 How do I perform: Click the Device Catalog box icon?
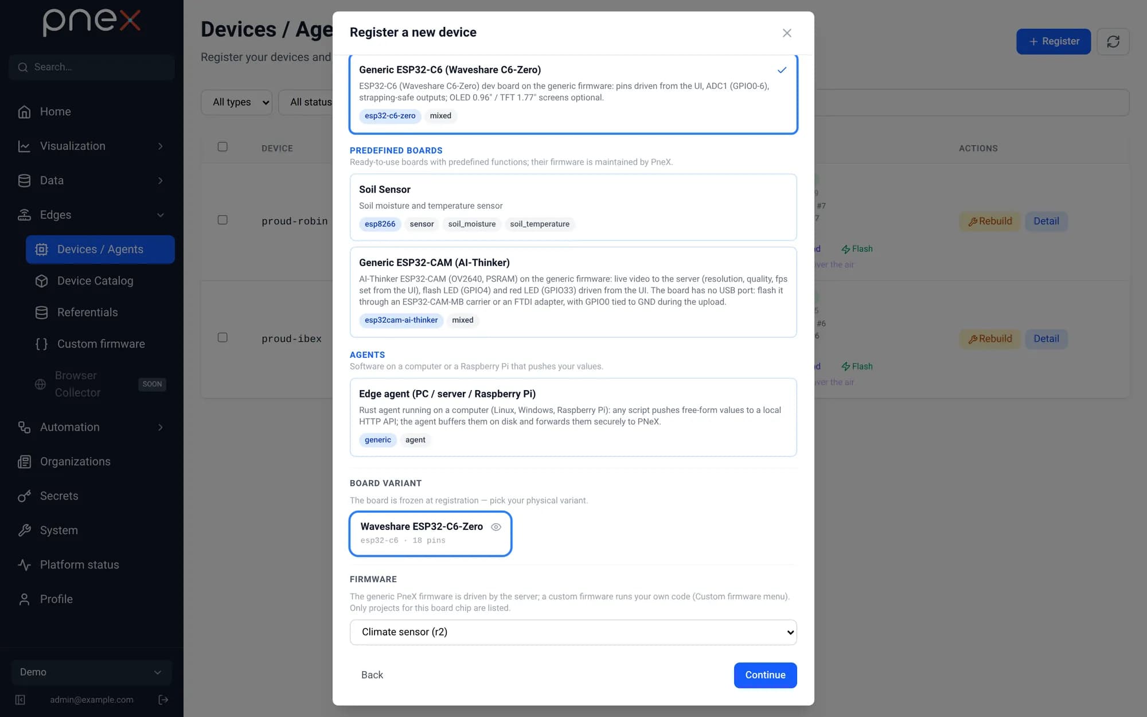(41, 281)
